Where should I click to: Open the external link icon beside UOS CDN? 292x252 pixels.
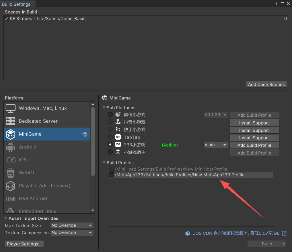[284, 233]
